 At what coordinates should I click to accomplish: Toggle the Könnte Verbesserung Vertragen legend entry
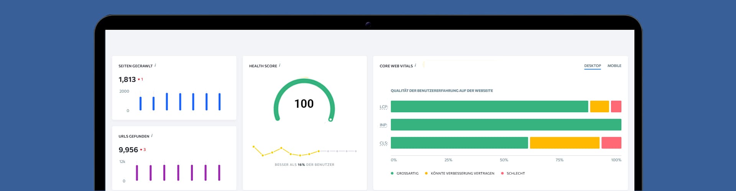click(x=459, y=173)
